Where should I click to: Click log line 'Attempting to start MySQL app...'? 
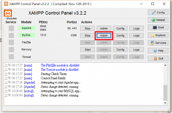(61, 91)
